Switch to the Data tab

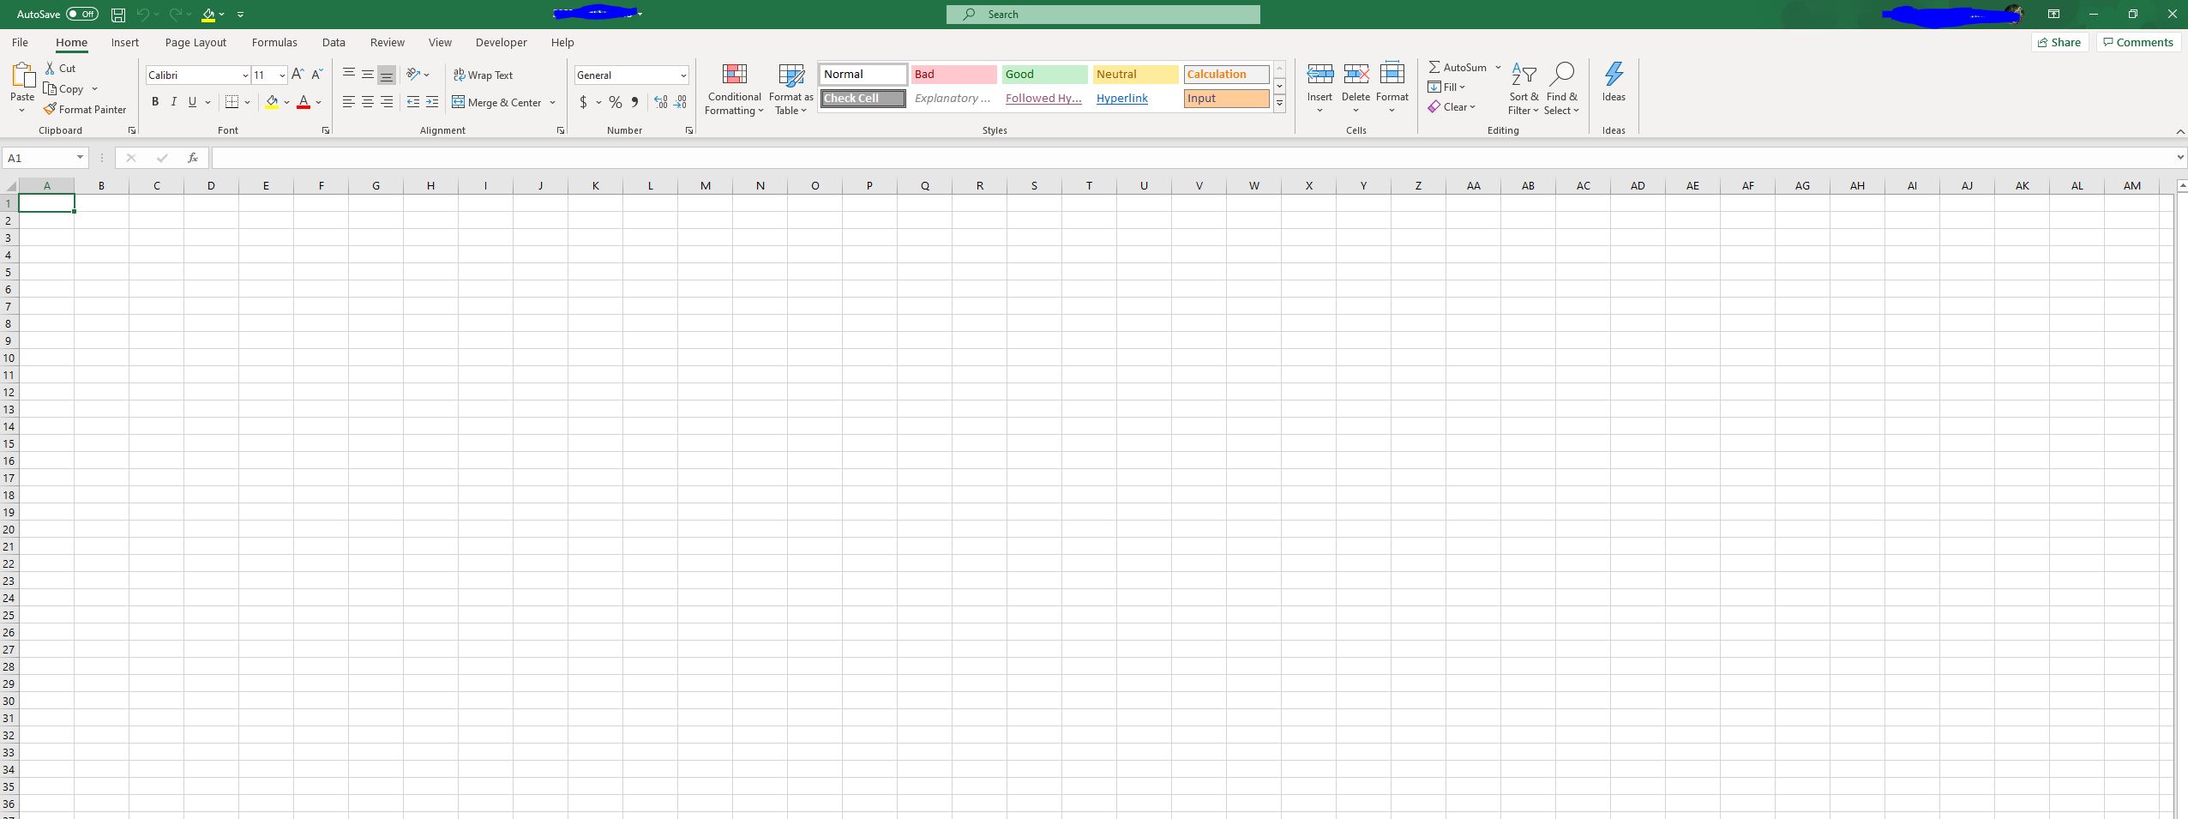click(334, 42)
